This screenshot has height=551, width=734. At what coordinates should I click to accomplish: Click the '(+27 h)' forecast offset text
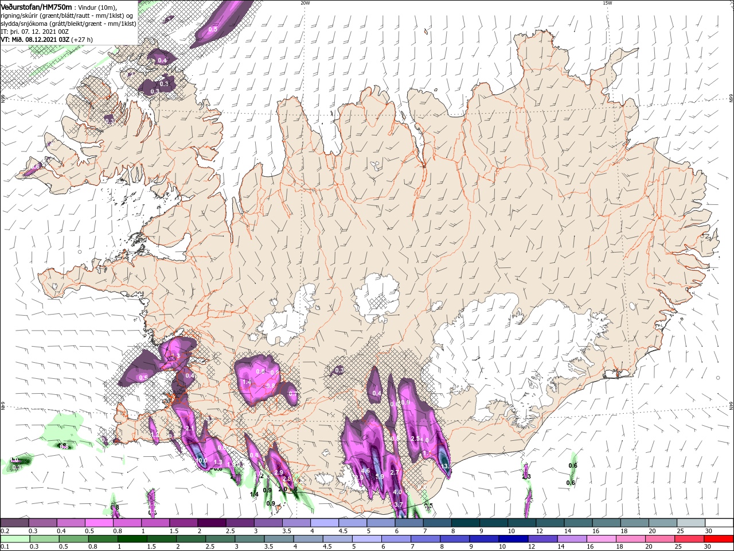(83, 40)
